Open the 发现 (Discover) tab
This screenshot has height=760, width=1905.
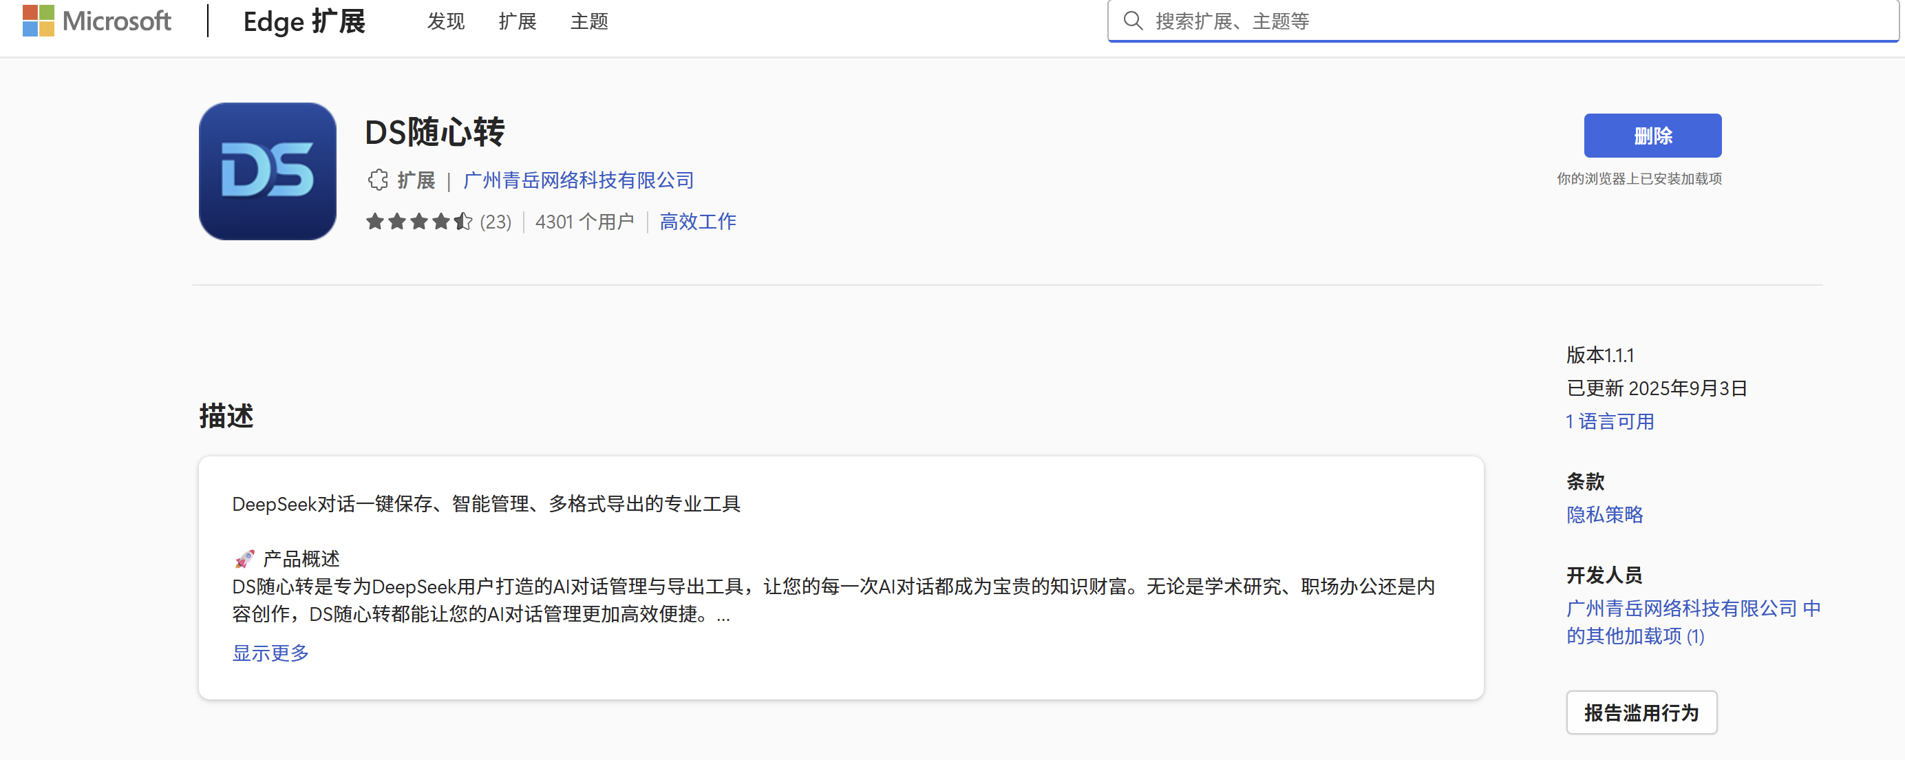coord(445,21)
